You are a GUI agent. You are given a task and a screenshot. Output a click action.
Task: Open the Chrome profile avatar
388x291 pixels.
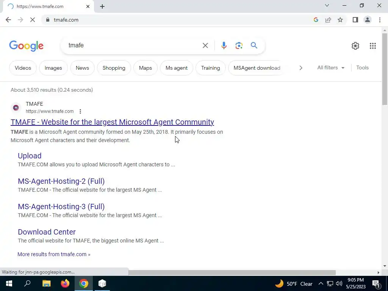pos(368,20)
